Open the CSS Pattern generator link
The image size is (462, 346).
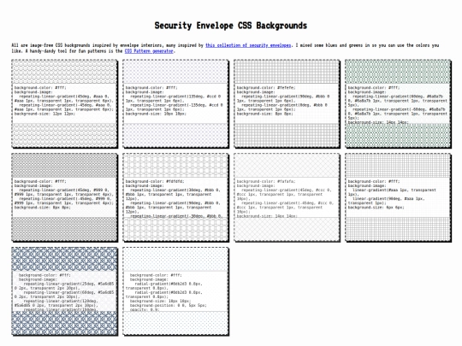point(149,51)
